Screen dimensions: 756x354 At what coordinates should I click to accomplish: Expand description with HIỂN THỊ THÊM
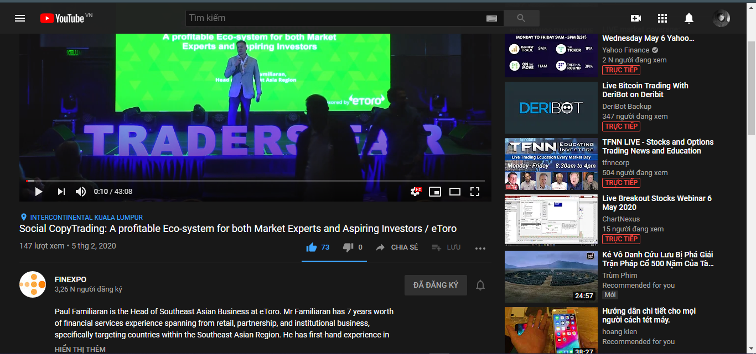click(80, 349)
